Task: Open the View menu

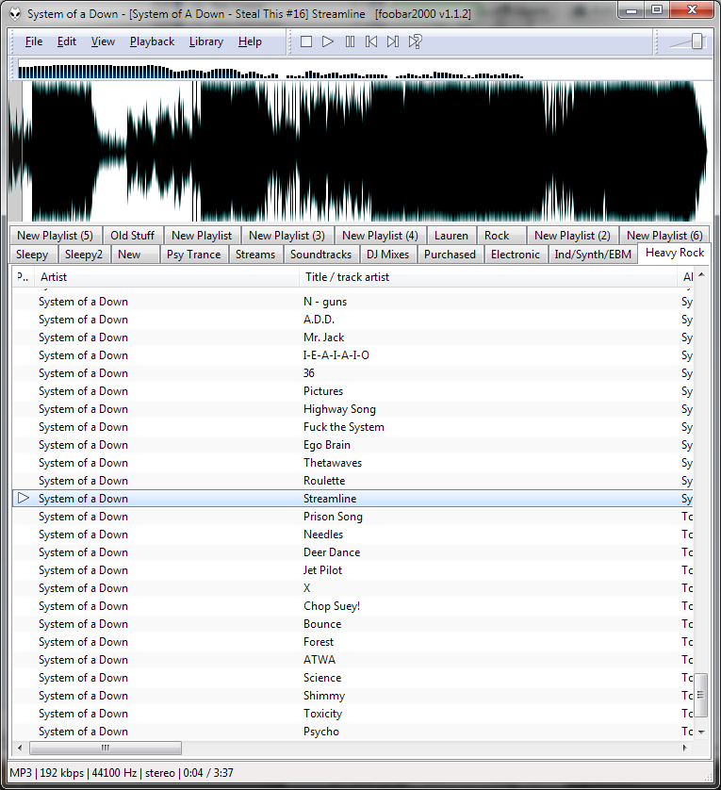Action: point(103,41)
